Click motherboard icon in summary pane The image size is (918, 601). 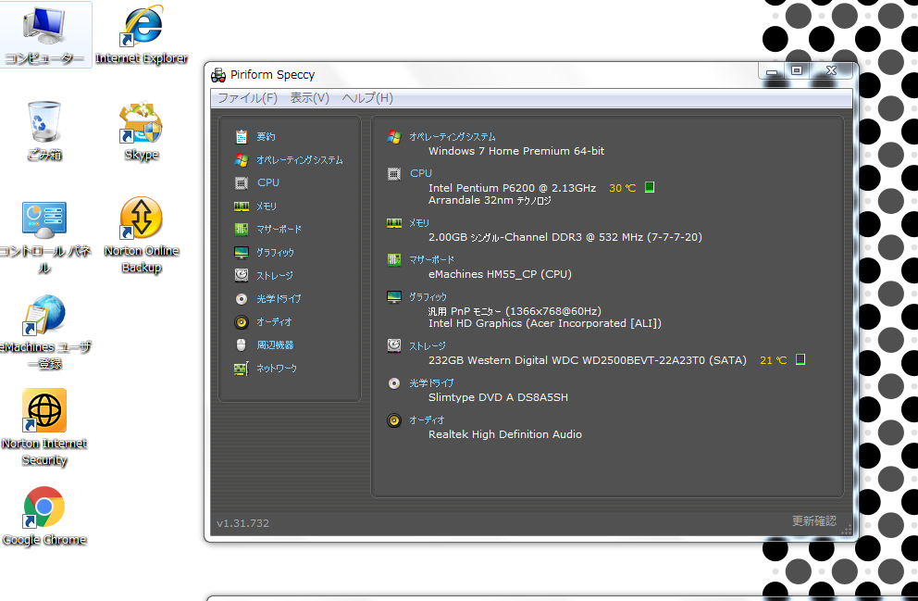click(394, 259)
